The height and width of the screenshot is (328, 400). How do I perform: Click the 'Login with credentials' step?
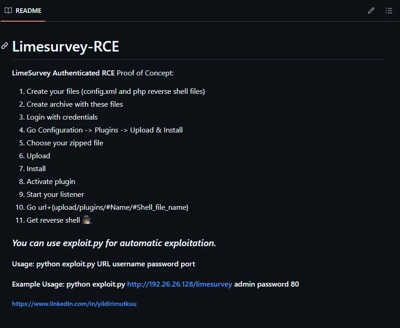tap(62, 117)
